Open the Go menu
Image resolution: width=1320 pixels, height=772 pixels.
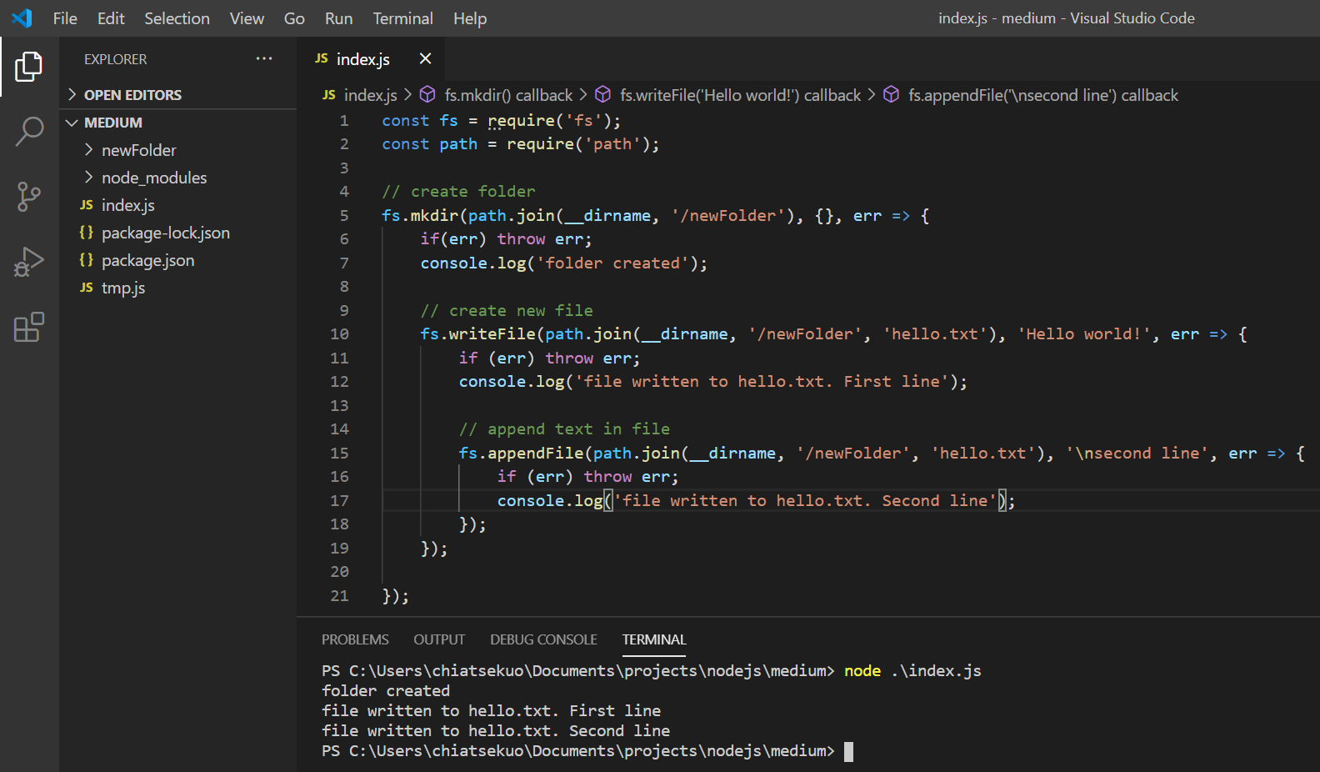click(x=294, y=18)
